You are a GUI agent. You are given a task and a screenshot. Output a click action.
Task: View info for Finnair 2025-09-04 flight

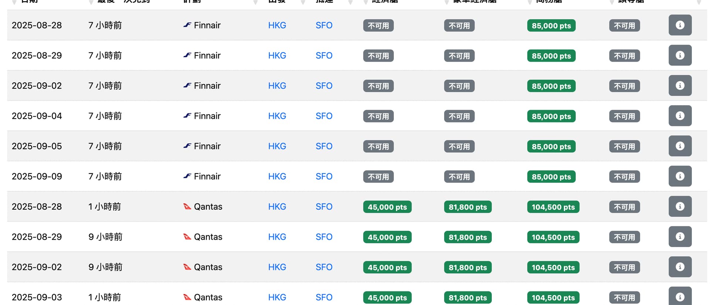click(x=680, y=116)
